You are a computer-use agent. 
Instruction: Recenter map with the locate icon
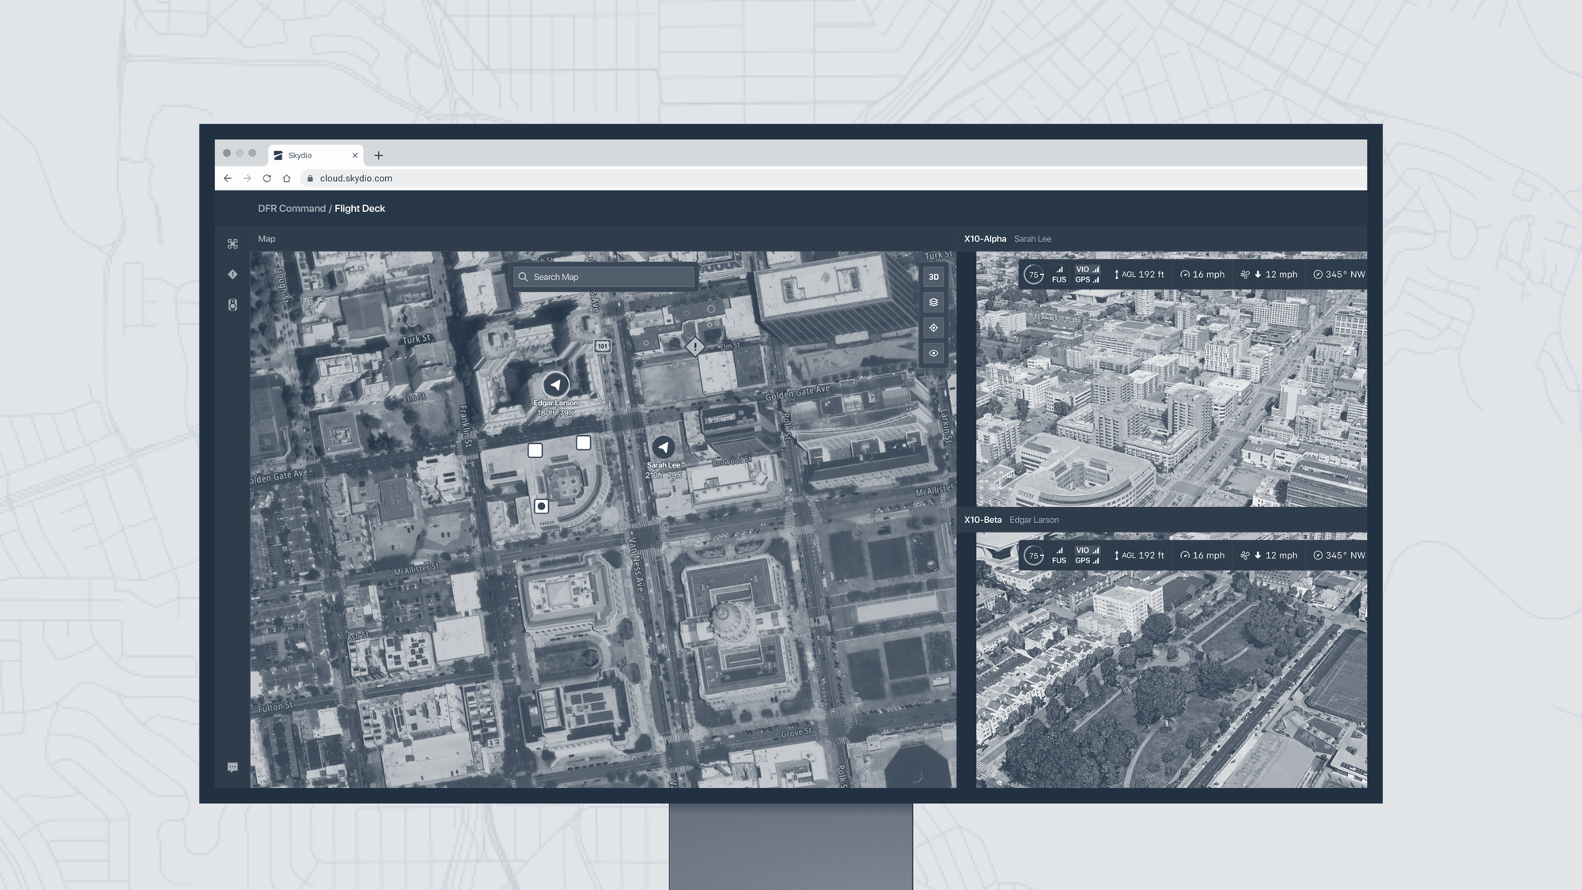[933, 328]
